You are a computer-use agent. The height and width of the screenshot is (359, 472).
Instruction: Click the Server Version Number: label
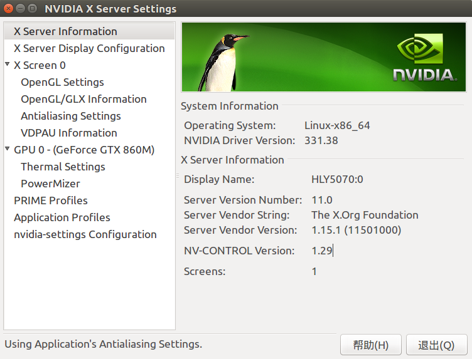[243, 200]
